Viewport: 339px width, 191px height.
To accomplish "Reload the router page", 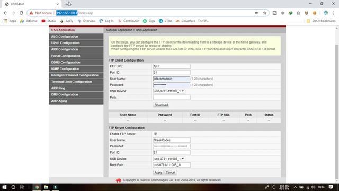I will (x=21, y=13).
